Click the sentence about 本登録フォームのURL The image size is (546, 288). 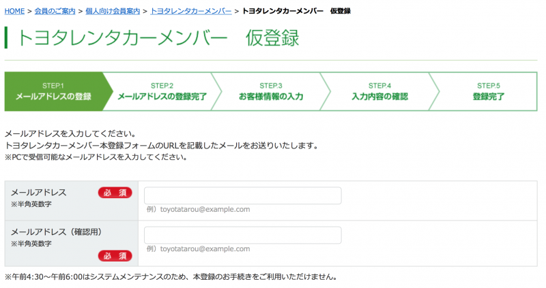[162, 146]
